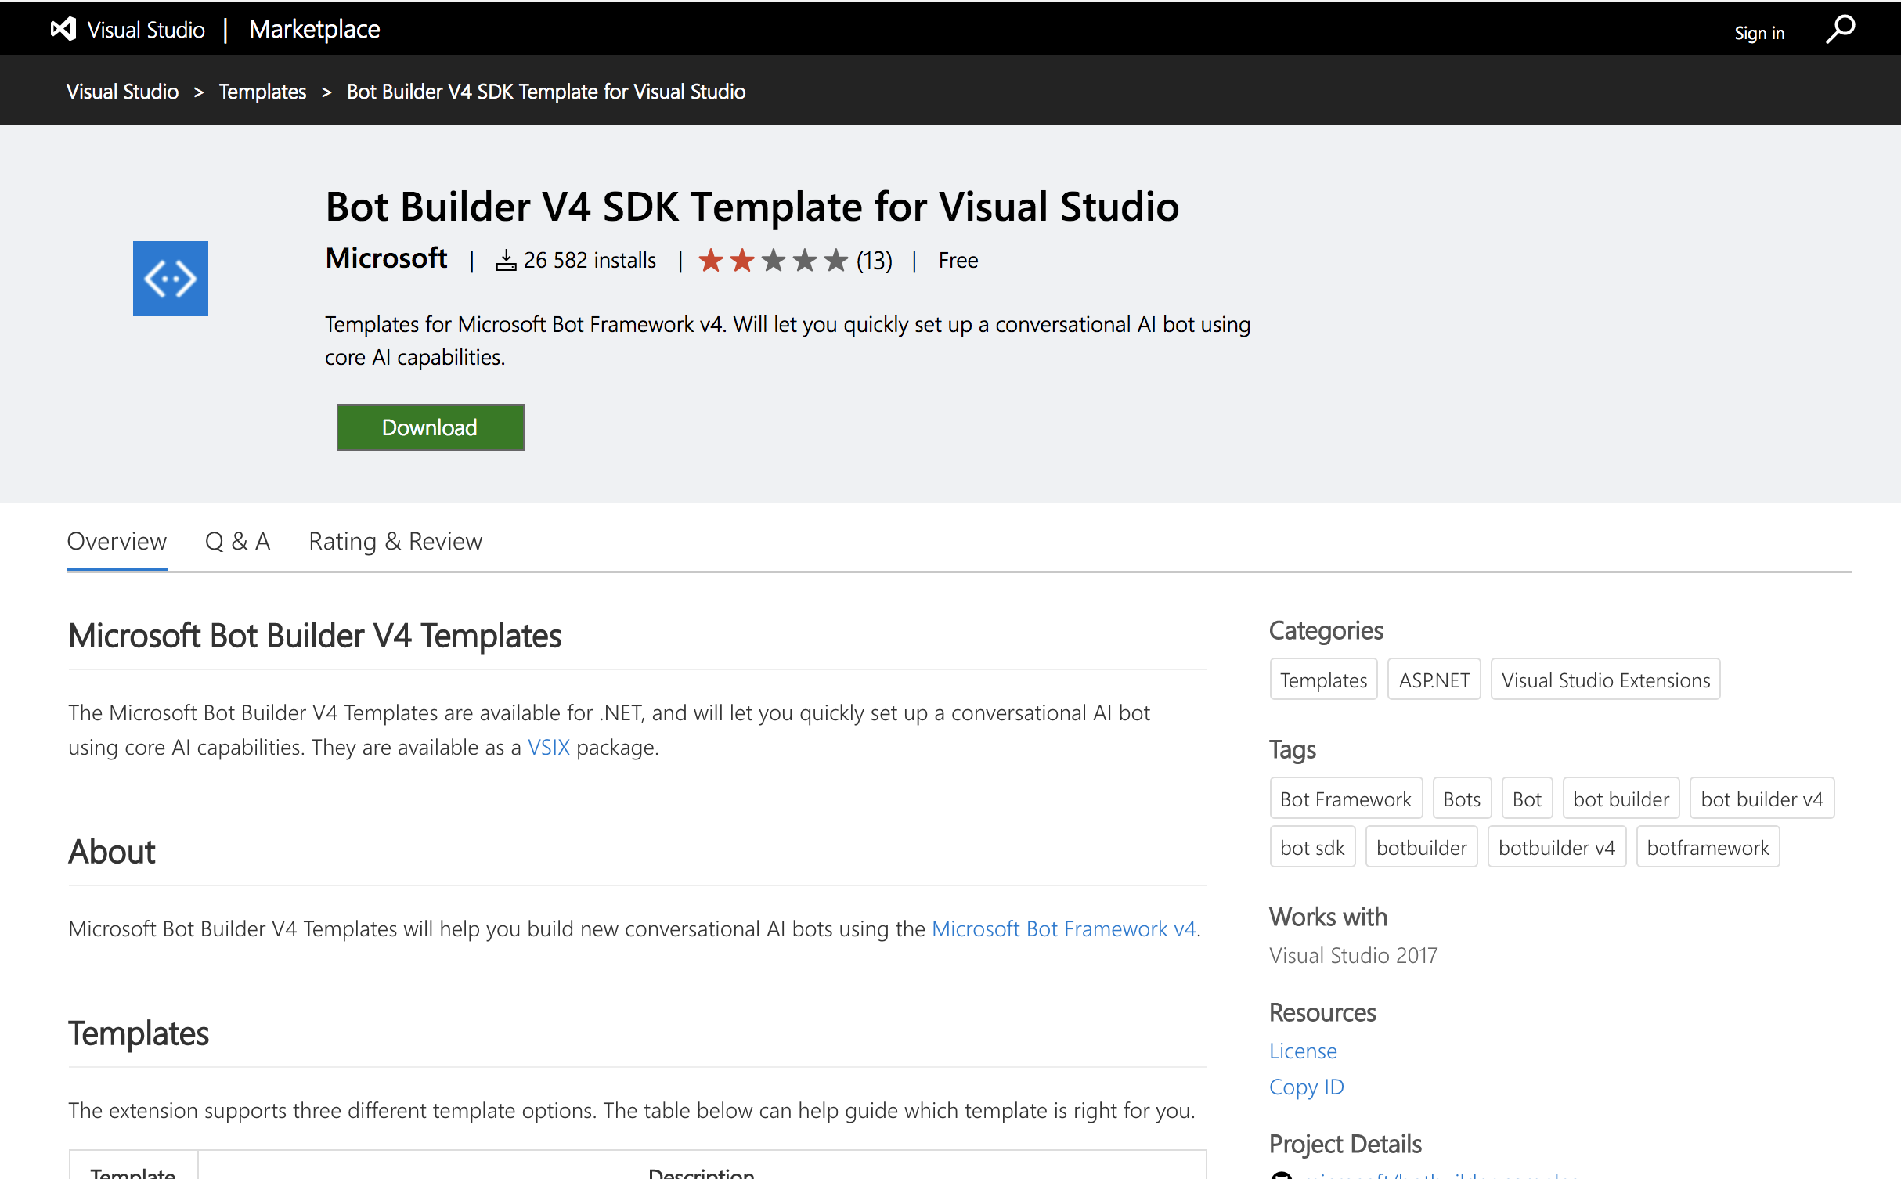Select the bot builder v4 tag

pos(1761,799)
